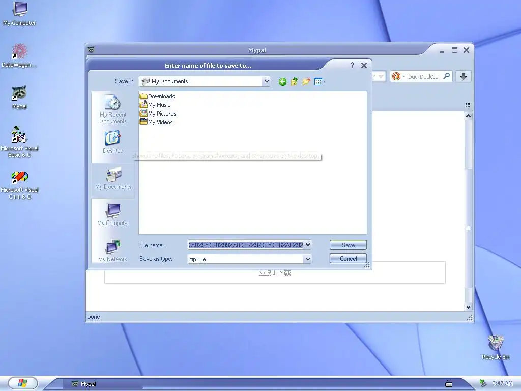The image size is (521, 391).
Task: Select the Mypal desktop shortcut
Action: 19,97
